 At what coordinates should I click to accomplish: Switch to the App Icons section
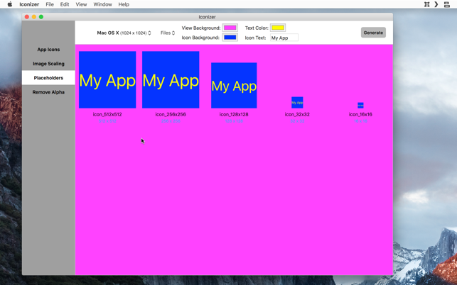[48, 50]
